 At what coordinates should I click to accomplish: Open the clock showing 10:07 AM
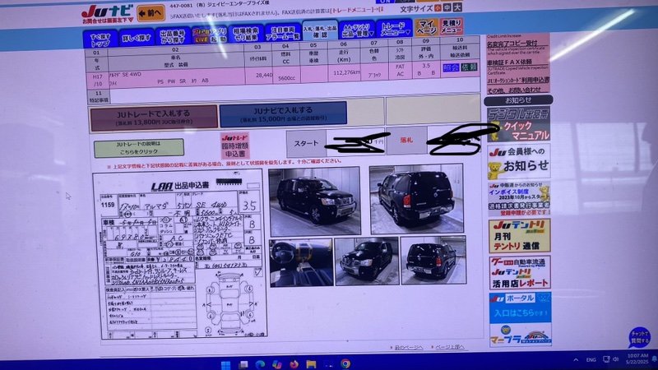(637, 358)
